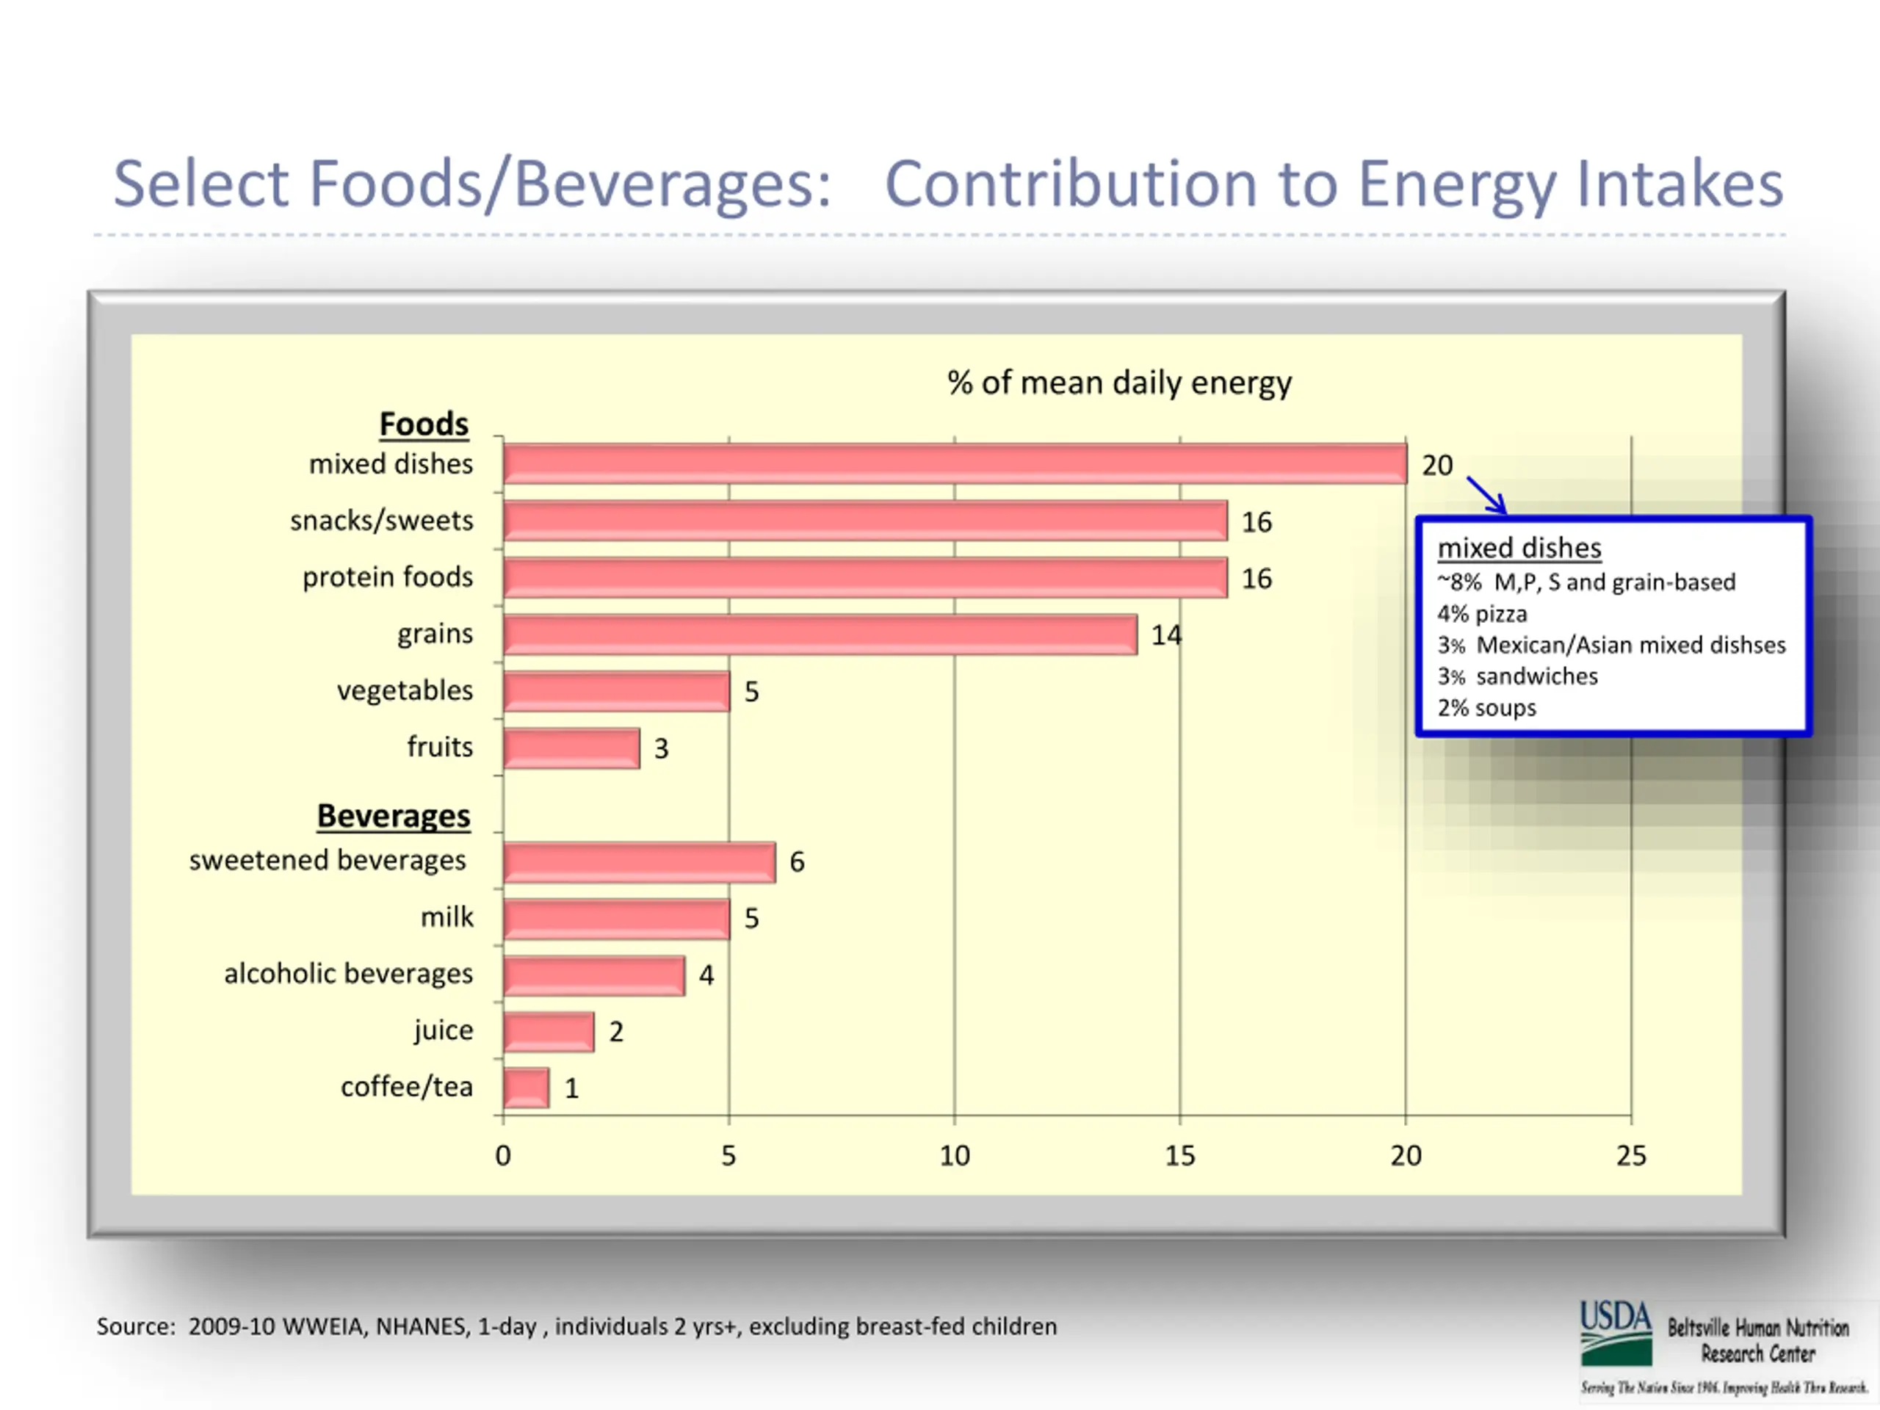Click the alcoholic beverages bar

coord(593,975)
